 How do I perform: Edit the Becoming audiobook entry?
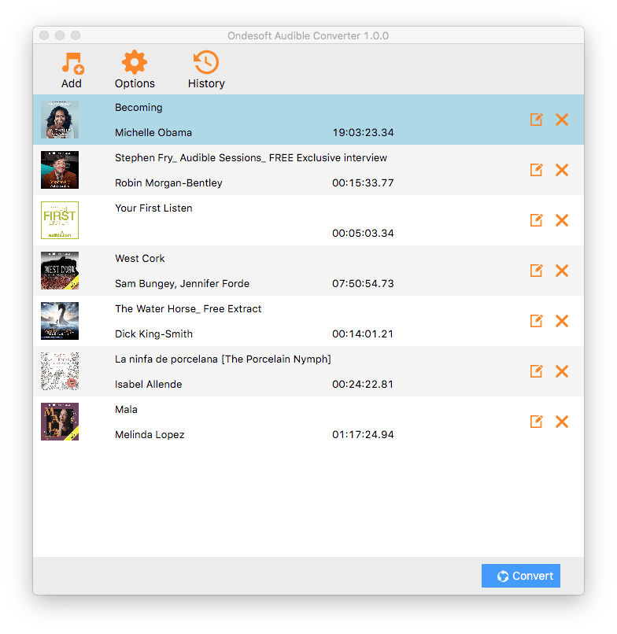coord(537,120)
